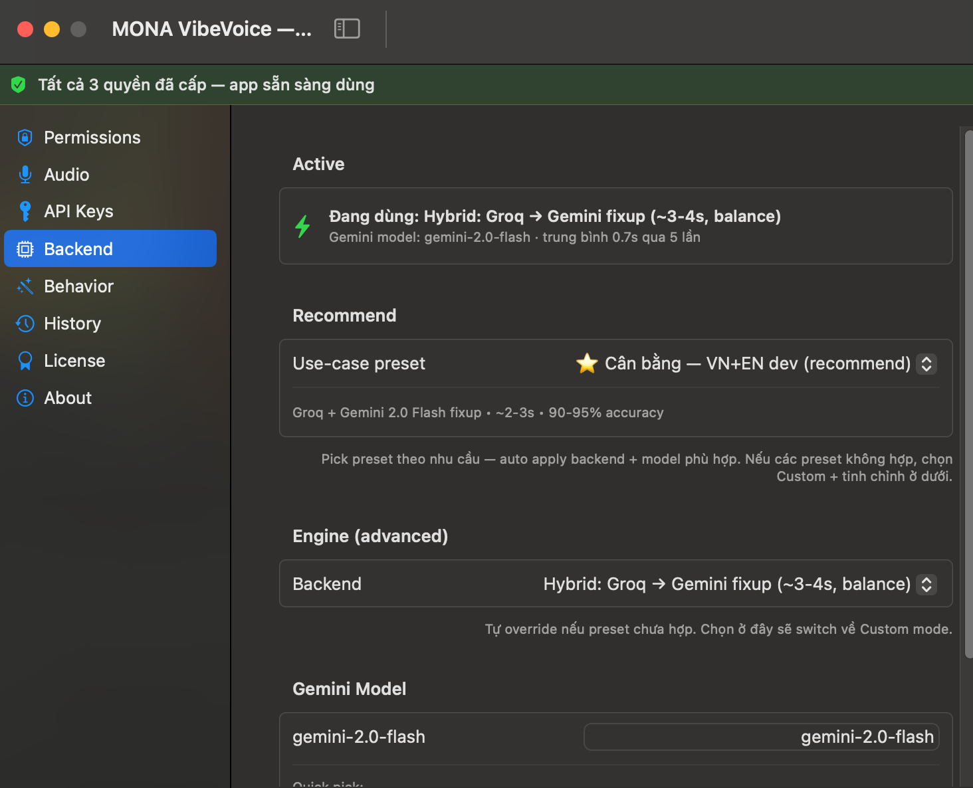Click the "gemini-2.0-flash" row label on left
973x788 pixels.
point(359,737)
